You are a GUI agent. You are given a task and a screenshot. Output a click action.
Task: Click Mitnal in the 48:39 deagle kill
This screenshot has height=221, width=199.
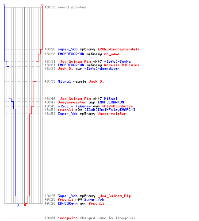[x=64, y=81]
